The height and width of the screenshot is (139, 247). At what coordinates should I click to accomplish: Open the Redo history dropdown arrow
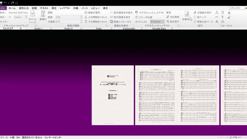click(x=15, y=3)
